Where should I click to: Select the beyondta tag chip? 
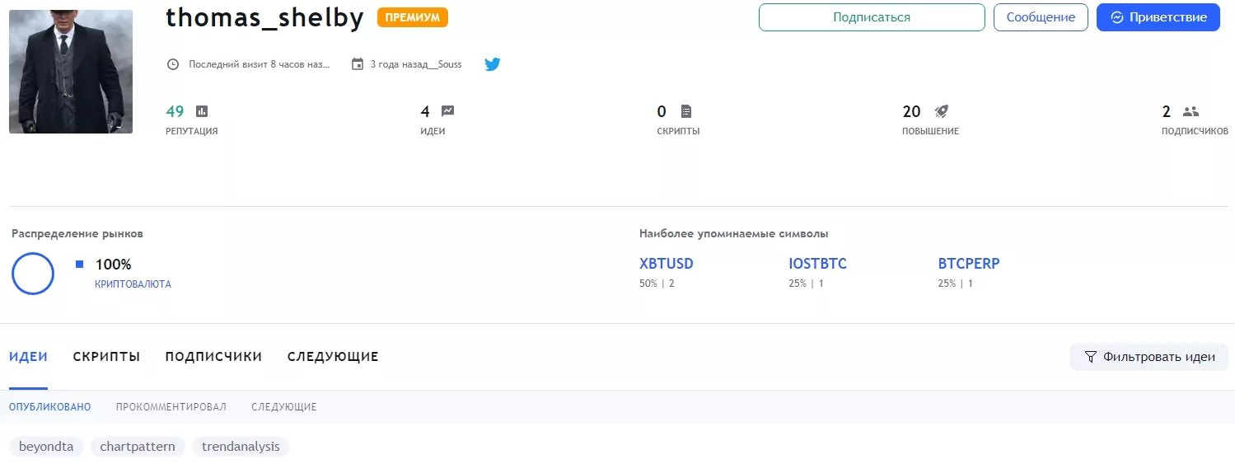tap(46, 447)
